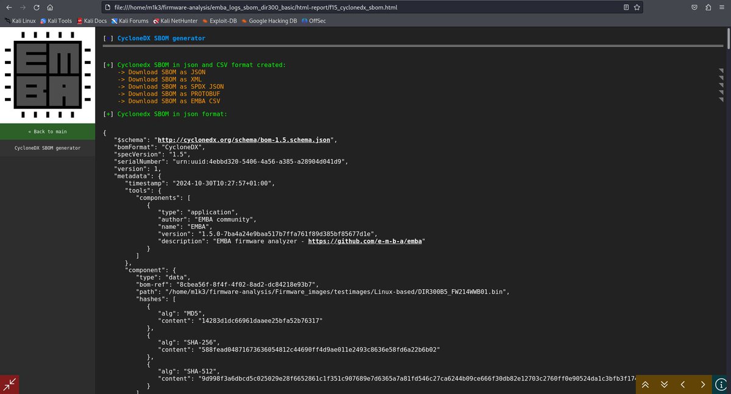Open the Kali Docs bookmark
The width and height of the screenshot is (731, 394).
pyautogui.click(x=92, y=21)
